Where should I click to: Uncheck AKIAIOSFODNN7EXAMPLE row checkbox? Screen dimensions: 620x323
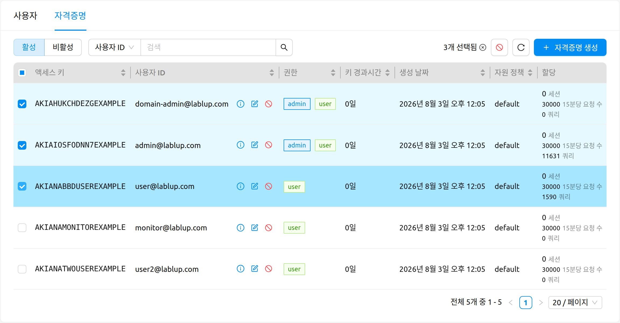[22, 145]
